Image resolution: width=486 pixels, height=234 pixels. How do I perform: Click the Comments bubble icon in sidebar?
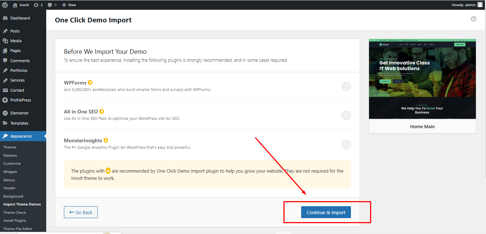[x=5, y=61]
